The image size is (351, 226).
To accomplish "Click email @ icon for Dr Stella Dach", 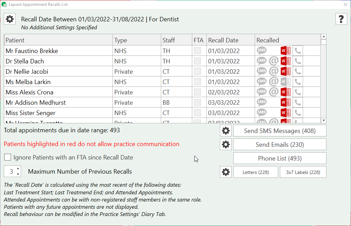I will click(274, 61).
